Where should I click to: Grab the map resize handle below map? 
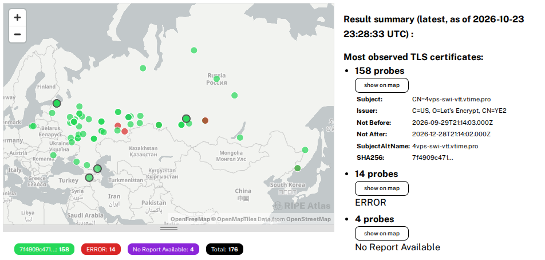coord(169,229)
